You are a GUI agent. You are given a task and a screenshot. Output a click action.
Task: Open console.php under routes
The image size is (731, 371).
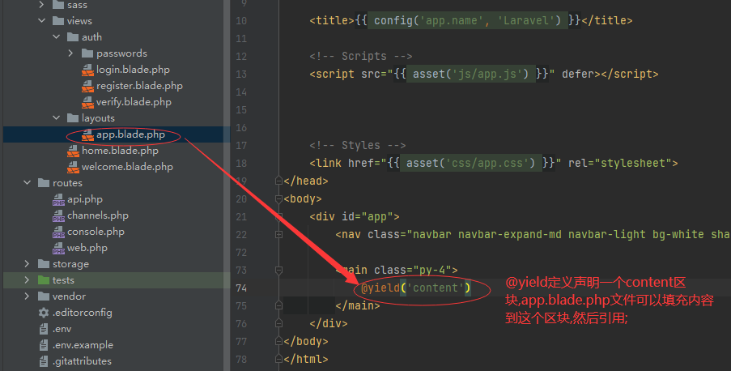pos(96,232)
